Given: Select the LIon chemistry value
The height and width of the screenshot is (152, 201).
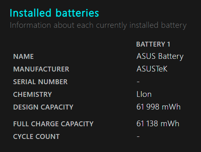Looking at the screenshot, I should pos(144,94).
